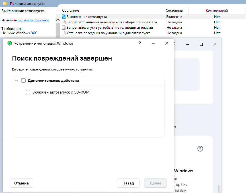Open help via the question mark in the troubleshooter title bar
This screenshot has height=193, width=246.
pyautogui.click(x=140, y=43)
